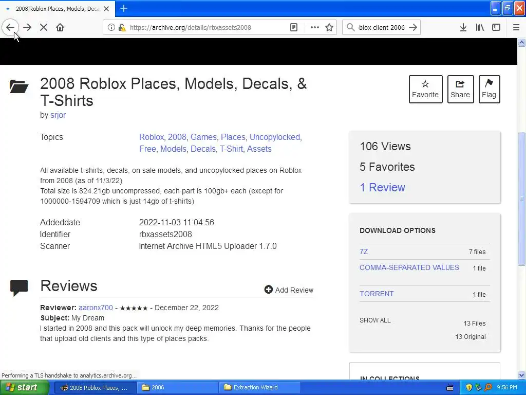Submit search with the go arrow

point(414,28)
